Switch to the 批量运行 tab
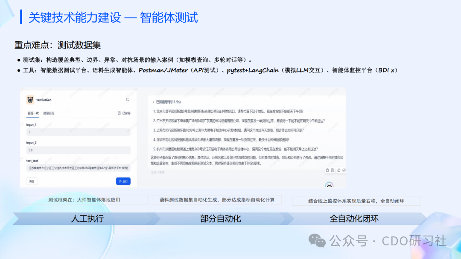This screenshot has width=461, height=259. [49, 113]
